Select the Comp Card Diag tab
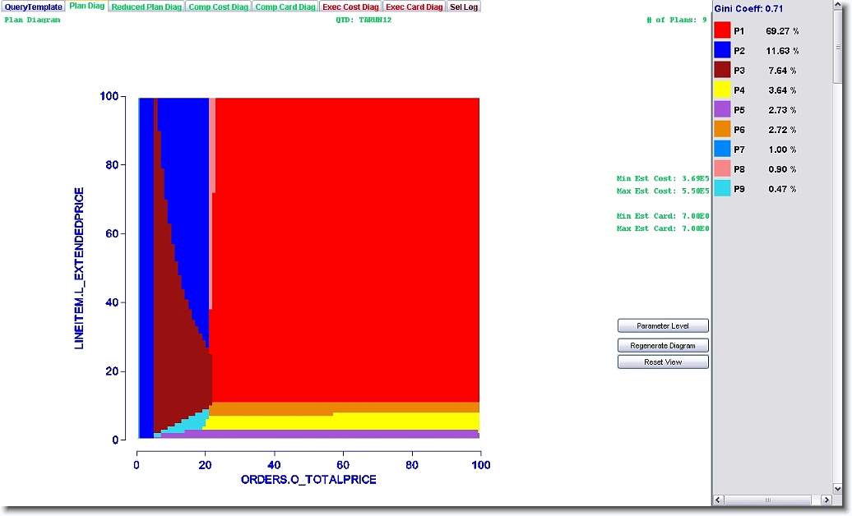The width and height of the screenshot is (852, 516). tap(285, 7)
